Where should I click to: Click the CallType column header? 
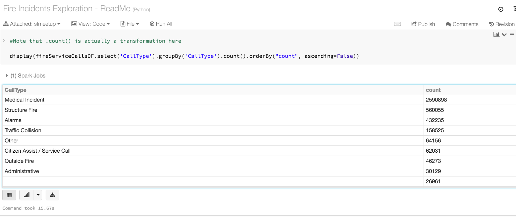click(15, 90)
